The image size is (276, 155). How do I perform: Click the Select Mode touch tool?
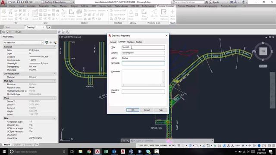172,15
